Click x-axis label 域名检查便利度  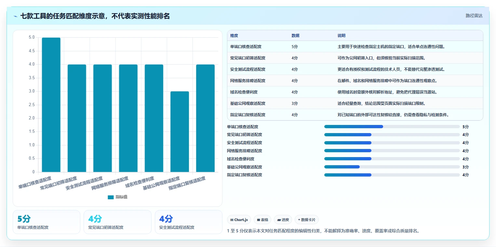(140, 182)
